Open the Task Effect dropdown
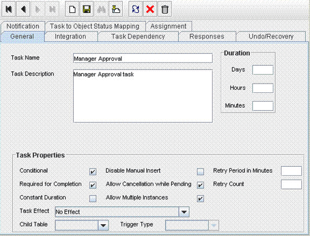310x236 pixels. tap(184, 212)
